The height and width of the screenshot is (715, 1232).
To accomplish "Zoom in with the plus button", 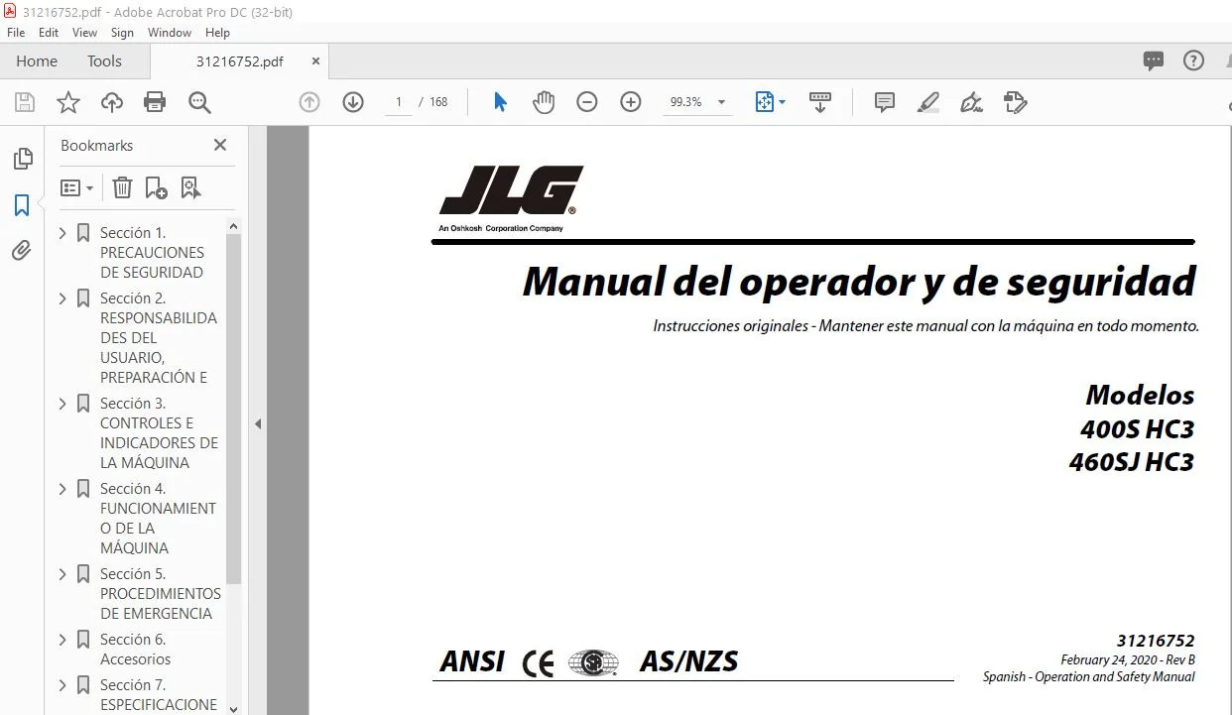I will click(631, 102).
